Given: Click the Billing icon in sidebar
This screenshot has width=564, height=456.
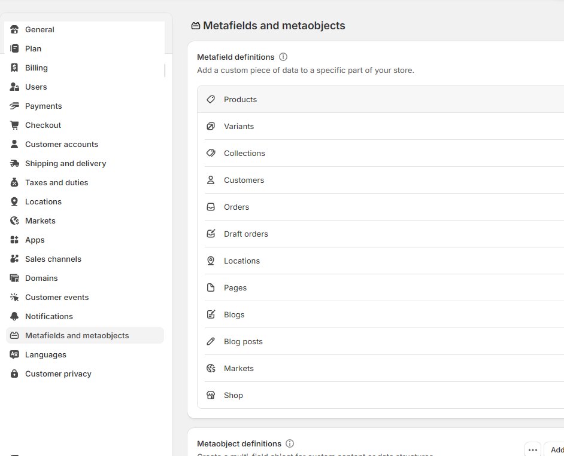Looking at the screenshot, I should tap(14, 68).
